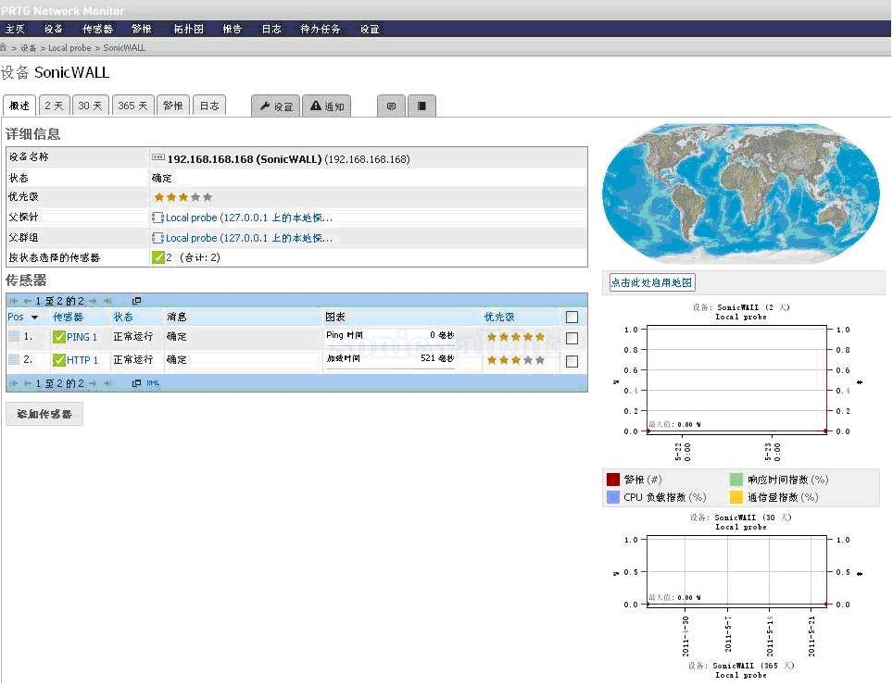The height and width of the screenshot is (686, 893).
Task: Sort the sensor table by the 状态 column
Action: (x=122, y=318)
